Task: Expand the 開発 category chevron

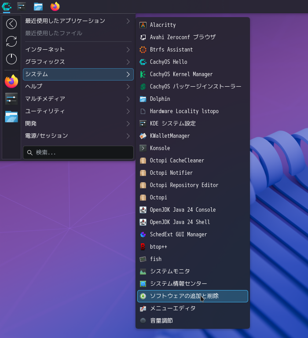Action: click(x=128, y=124)
